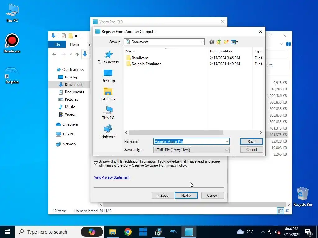
Task: Select Quick access in Save dialog places bar
Action: pyautogui.click(x=108, y=57)
